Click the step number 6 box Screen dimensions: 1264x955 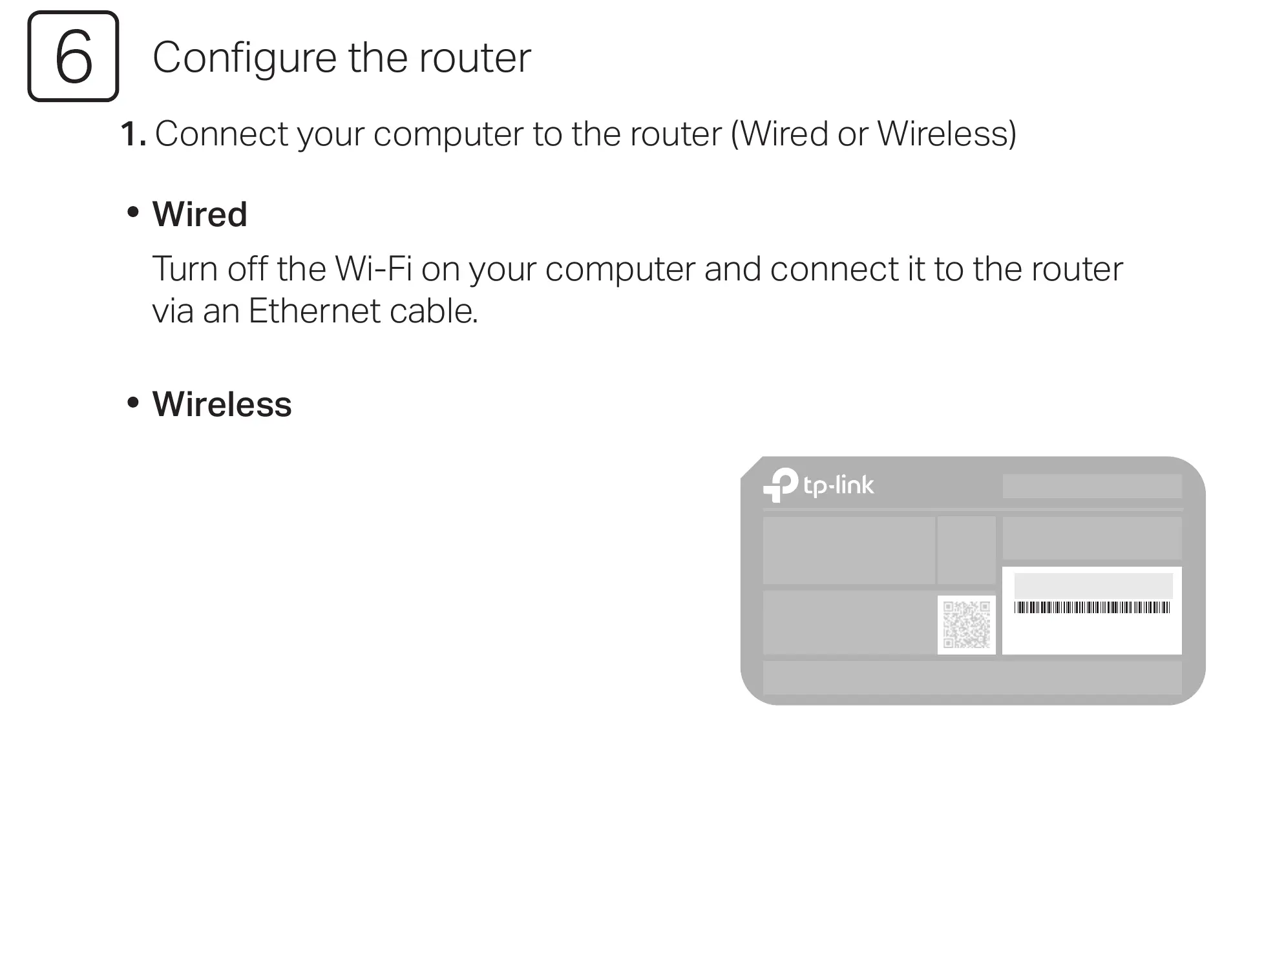click(73, 56)
